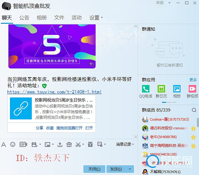Click the 举报 report button
Image resolution: width=199 pixels, height=175 pixels.
click(160, 3)
